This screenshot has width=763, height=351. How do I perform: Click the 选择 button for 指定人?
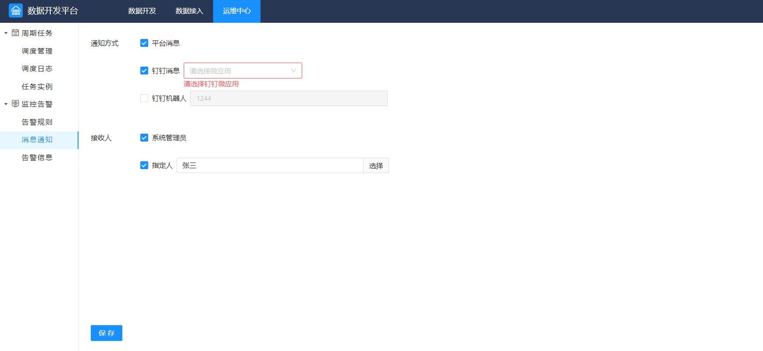tap(376, 166)
